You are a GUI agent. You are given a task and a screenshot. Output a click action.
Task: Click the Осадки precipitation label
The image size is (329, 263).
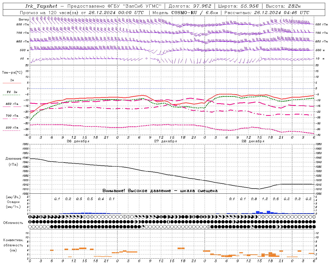click(x=13, y=202)
